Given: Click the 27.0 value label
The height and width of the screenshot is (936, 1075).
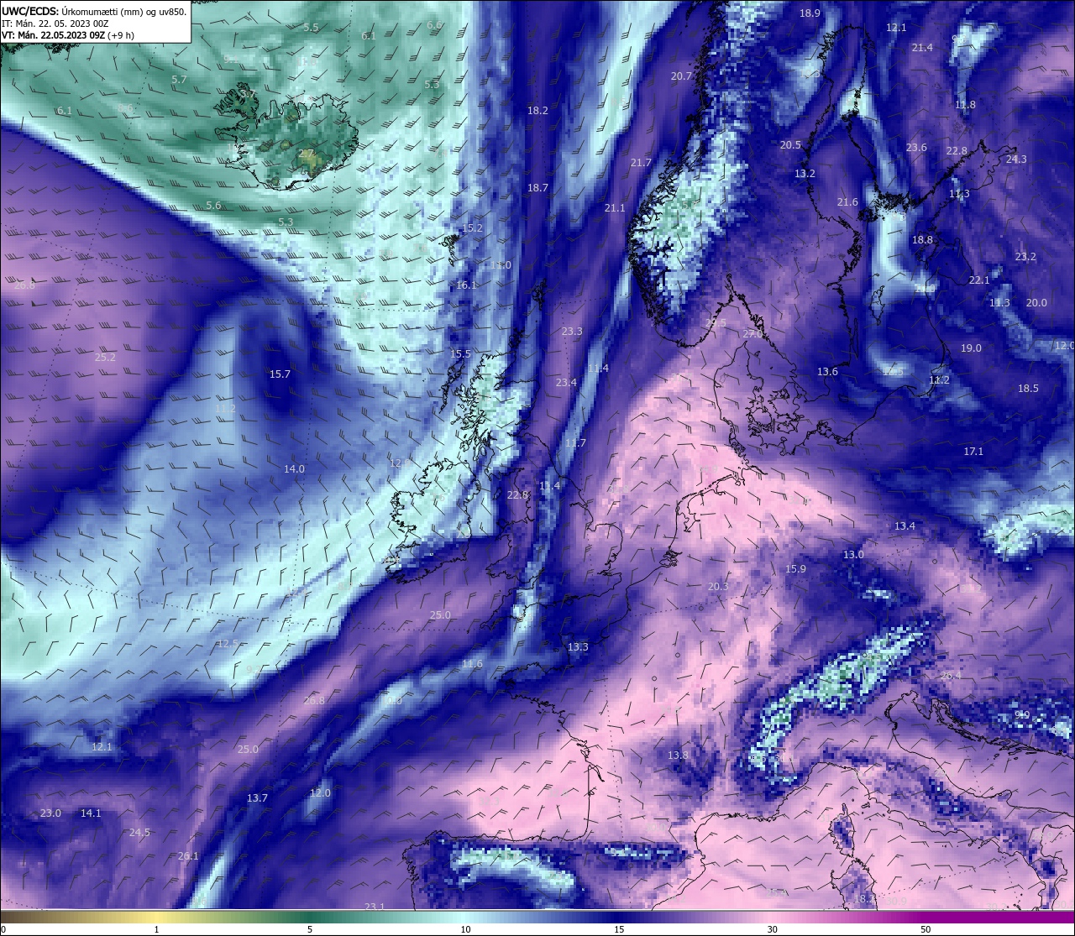Looking at the screenshot, I should pos(752,334).
